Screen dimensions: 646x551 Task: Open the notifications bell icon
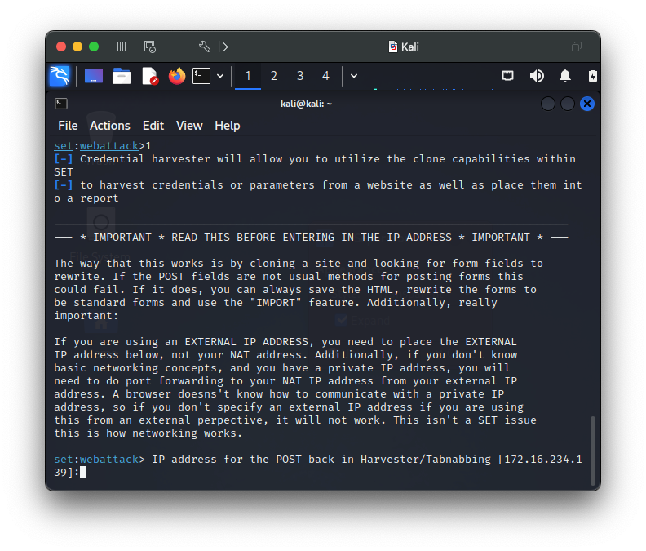pos(565,76)
